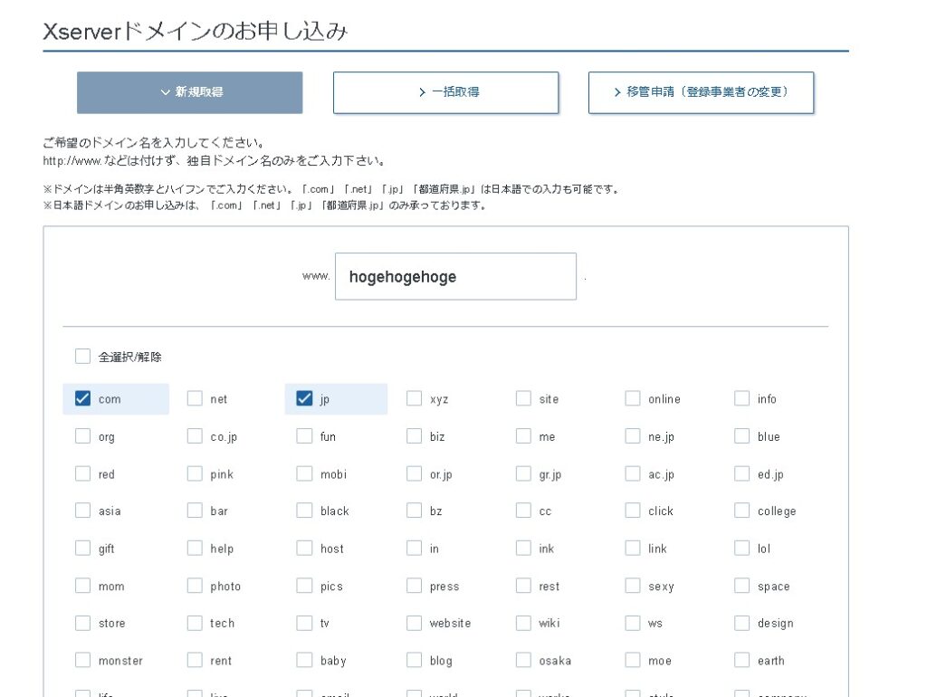This screenshot has width=927, height=697.
Task: Check the blog domain checkbox
Action: click(414, 660)
